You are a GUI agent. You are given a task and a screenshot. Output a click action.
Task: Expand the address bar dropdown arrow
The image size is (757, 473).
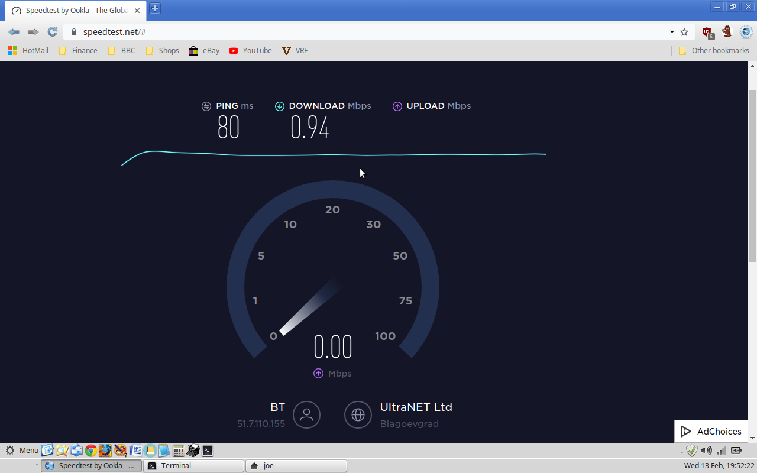[x=672, y=32]
